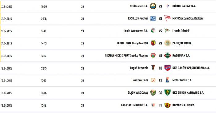Click the Zagłębie Lubin round crest
The height and width of the screenshot is (113, 216).
pos(168,43)
